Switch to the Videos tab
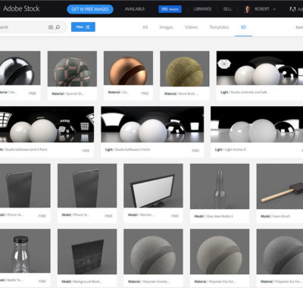Viewport: 303px width, 288px height. click(x=191, y=27)
